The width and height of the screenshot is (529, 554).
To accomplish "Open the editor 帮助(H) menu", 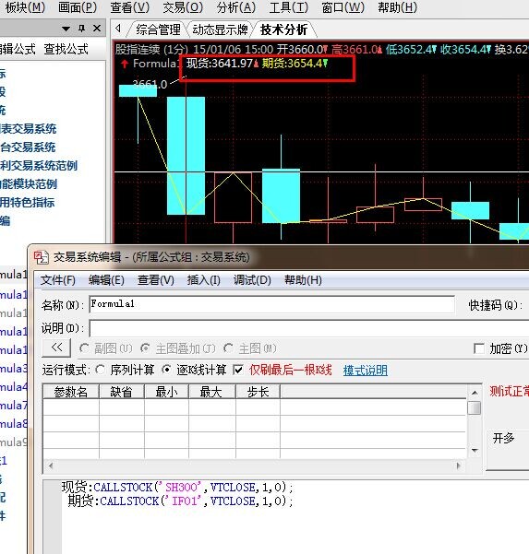I will [303, 280].
